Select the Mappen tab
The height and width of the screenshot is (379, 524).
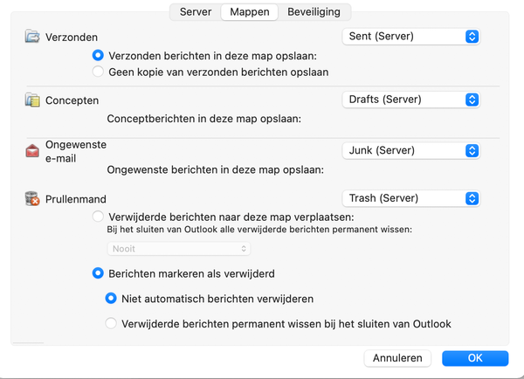(x=249, y=12)
